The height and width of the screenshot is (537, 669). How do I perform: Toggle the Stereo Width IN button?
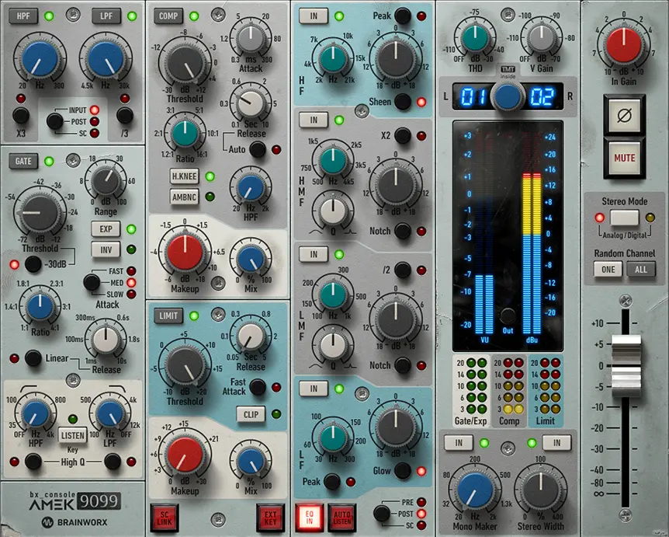coord(556,443)
